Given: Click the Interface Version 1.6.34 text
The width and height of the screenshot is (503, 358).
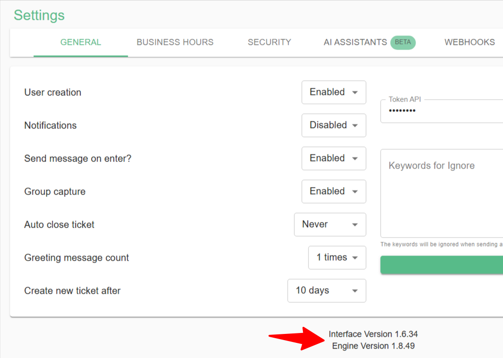Looking at the screenshot, I should pyautogui.click(x=373, y=334).
